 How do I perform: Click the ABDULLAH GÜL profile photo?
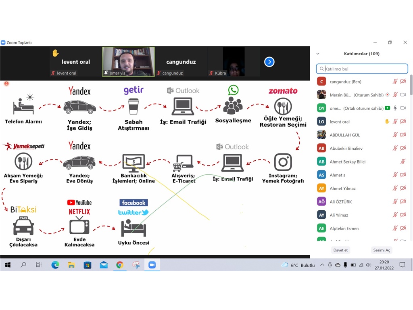tap(321, 135)
